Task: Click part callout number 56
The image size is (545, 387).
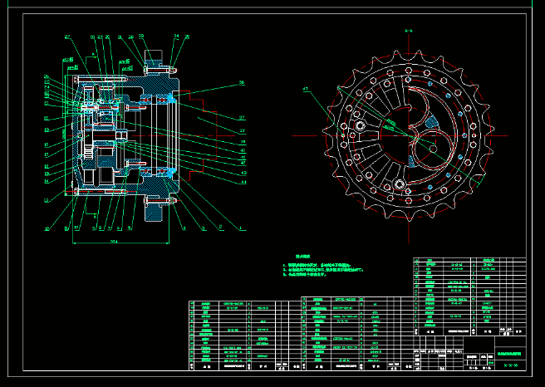Action: click(x=242, y=83)
